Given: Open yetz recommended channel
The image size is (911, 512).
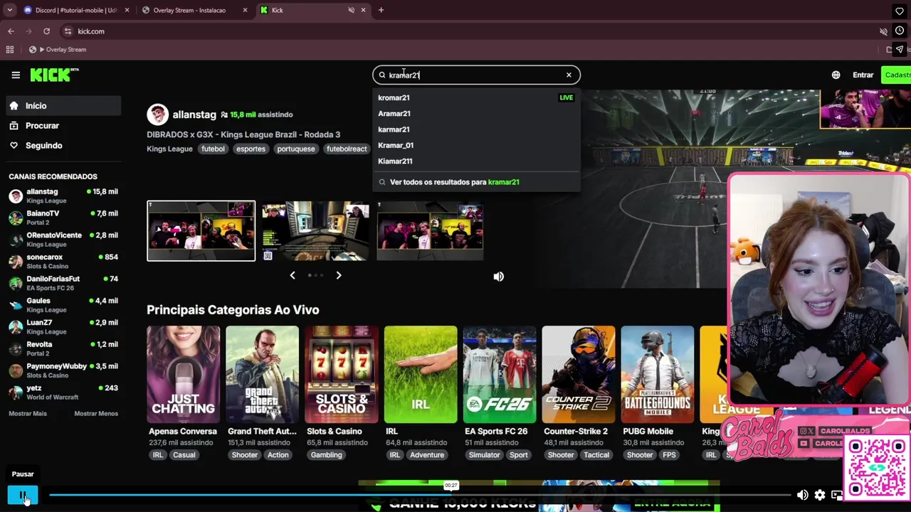Looking at the screenshot, I should (63, 392).
